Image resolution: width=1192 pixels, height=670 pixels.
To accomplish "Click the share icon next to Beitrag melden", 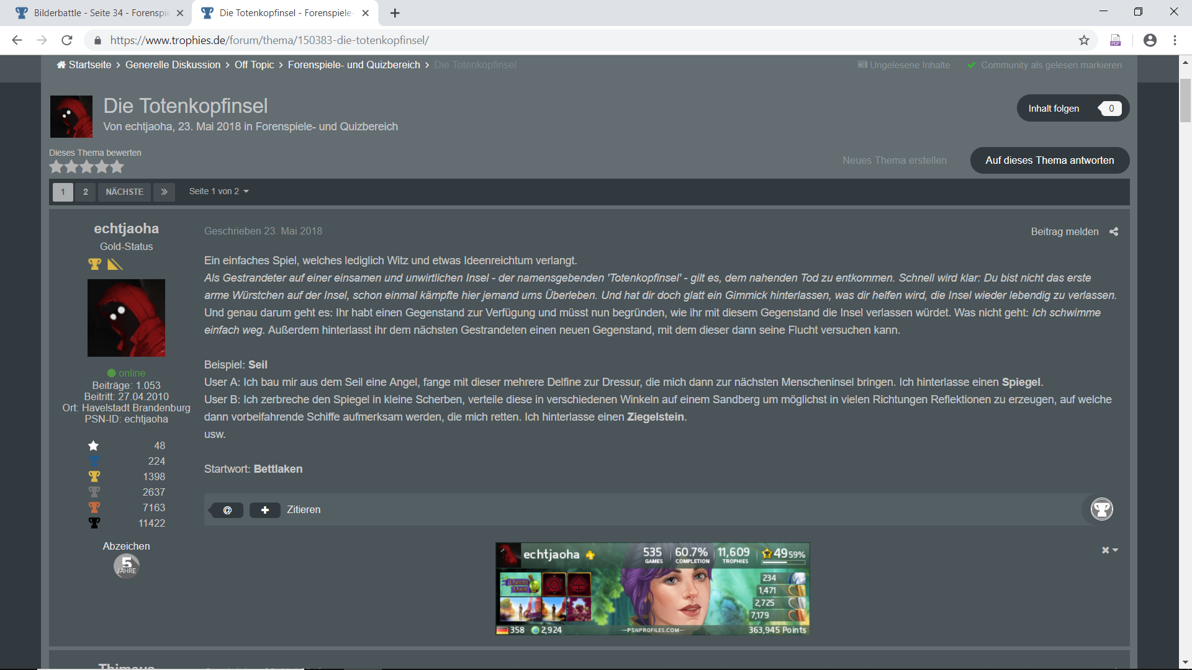I will coord(1114,231).
